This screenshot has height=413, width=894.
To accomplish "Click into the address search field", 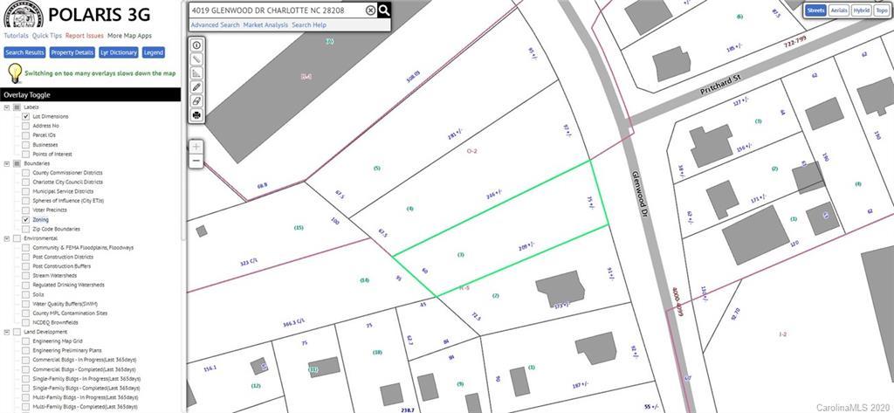I will (x=275, y=10).
